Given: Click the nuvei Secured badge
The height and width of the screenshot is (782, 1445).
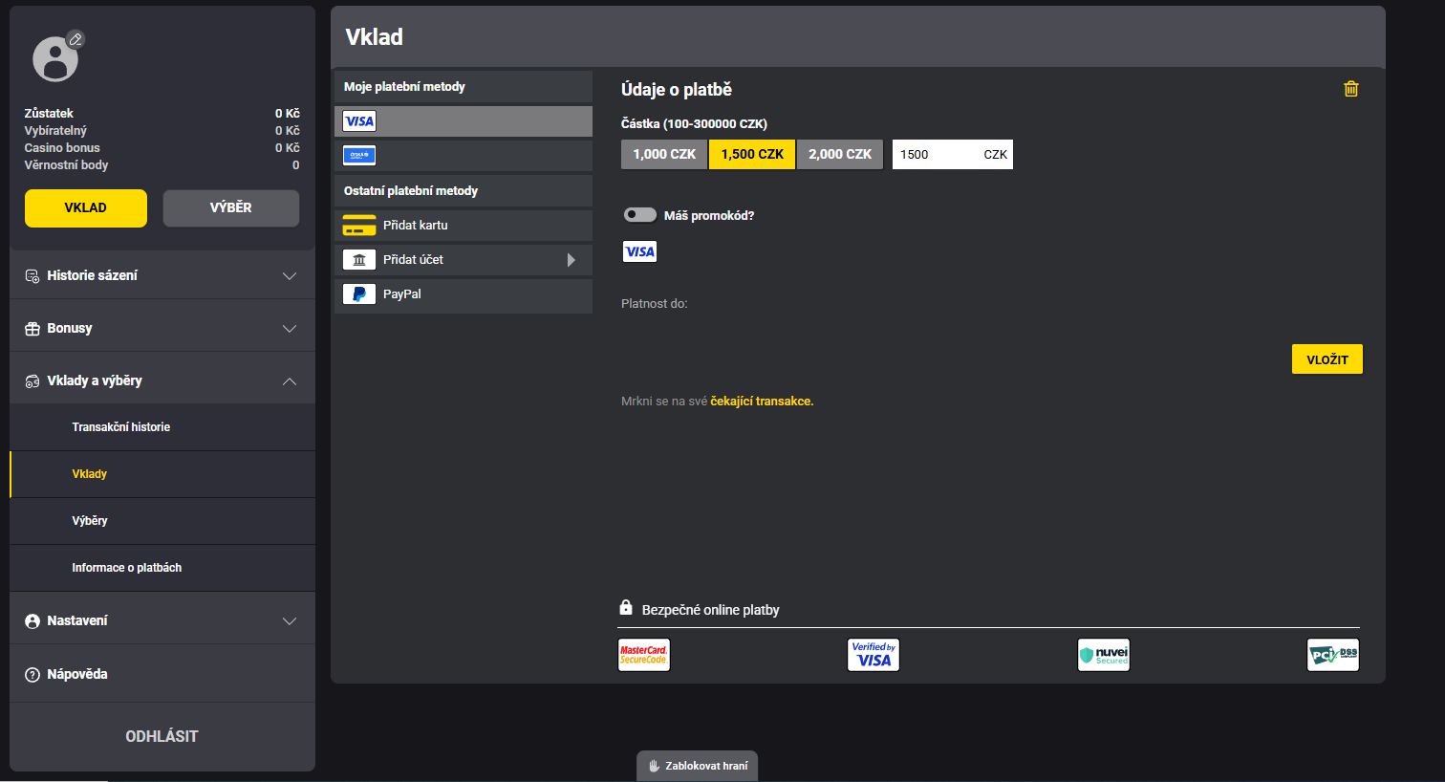Looking at the screenshot, I should 1104,655.
